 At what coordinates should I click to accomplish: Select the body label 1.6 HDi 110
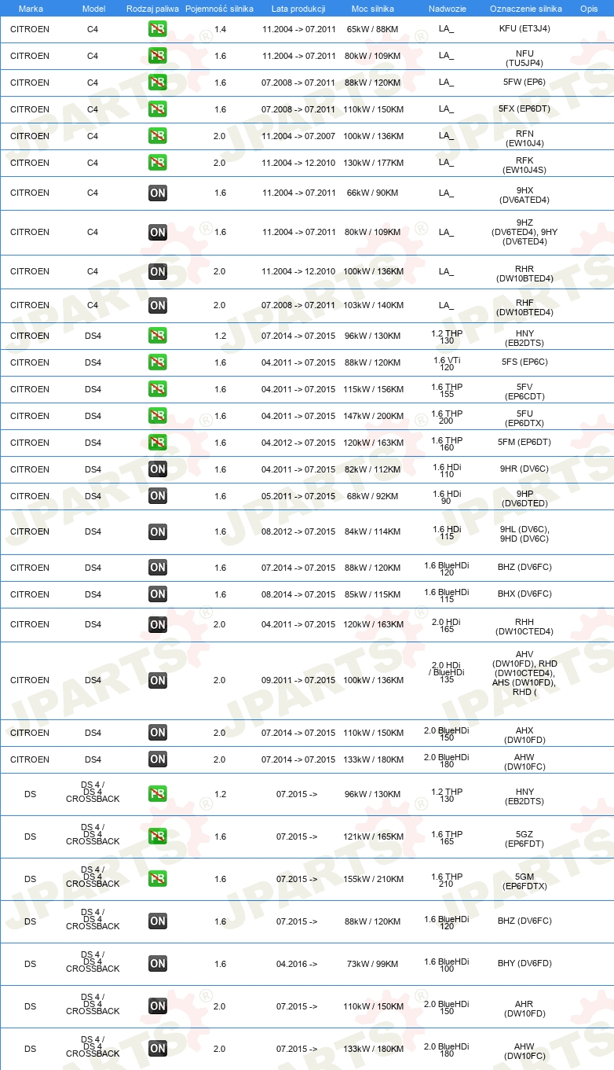point(447,469)
